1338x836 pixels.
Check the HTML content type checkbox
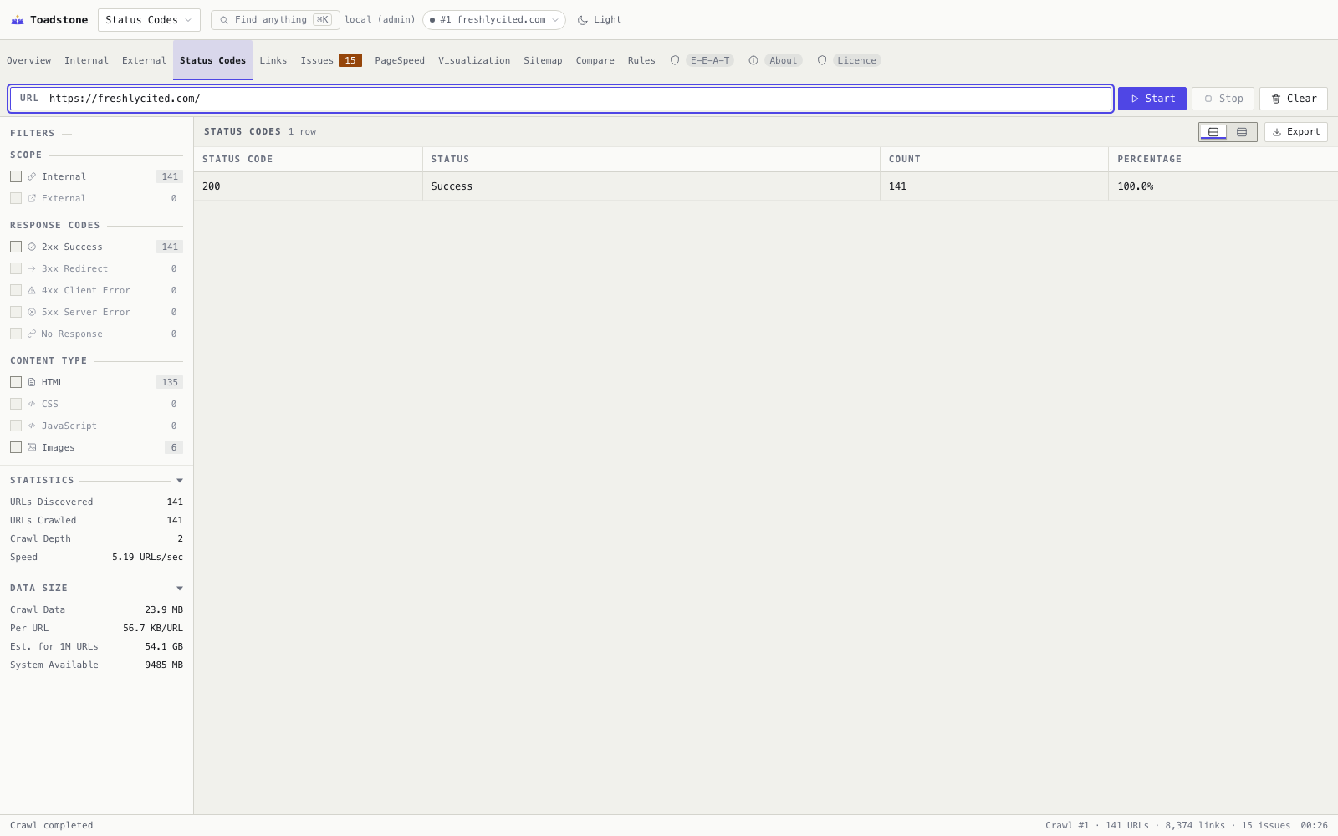click(x=16, y=382)
